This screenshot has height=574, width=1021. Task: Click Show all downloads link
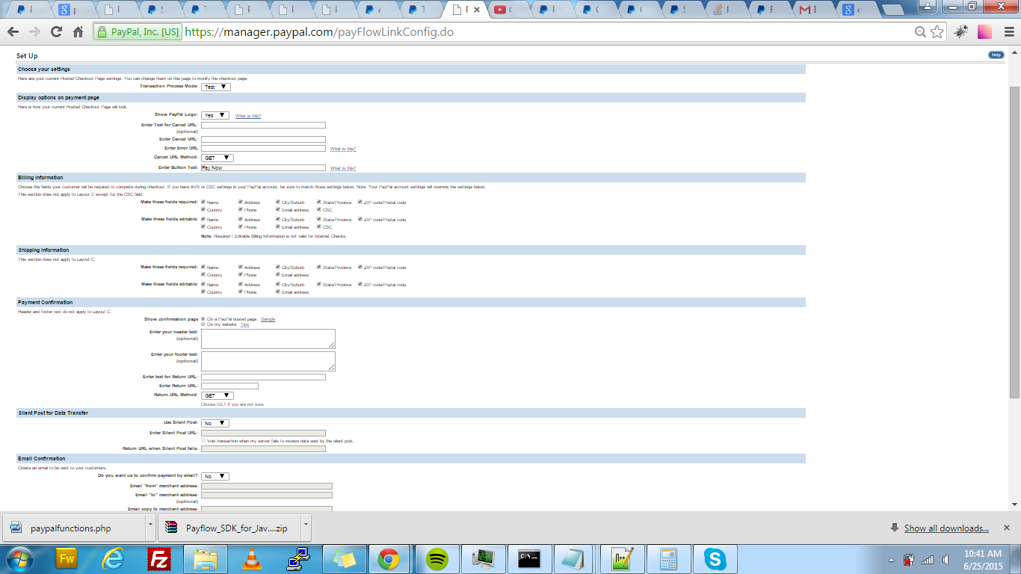click(946, 528)
